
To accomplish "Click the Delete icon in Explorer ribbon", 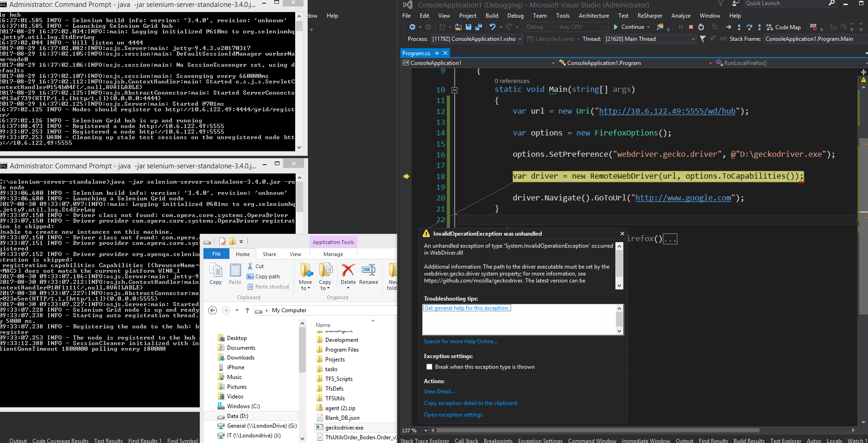I will 348,274.
